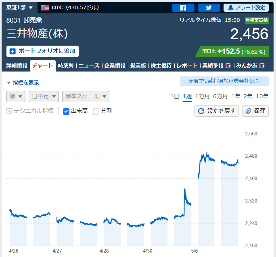Screen dimensions: 276x257
Task: Click 売買で1番お得な証券会社は？ banner
Action: tap(224, 81)
